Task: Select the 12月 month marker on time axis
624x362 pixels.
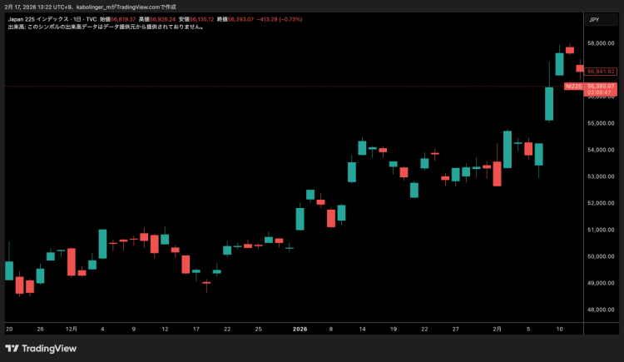Action: 72,330
